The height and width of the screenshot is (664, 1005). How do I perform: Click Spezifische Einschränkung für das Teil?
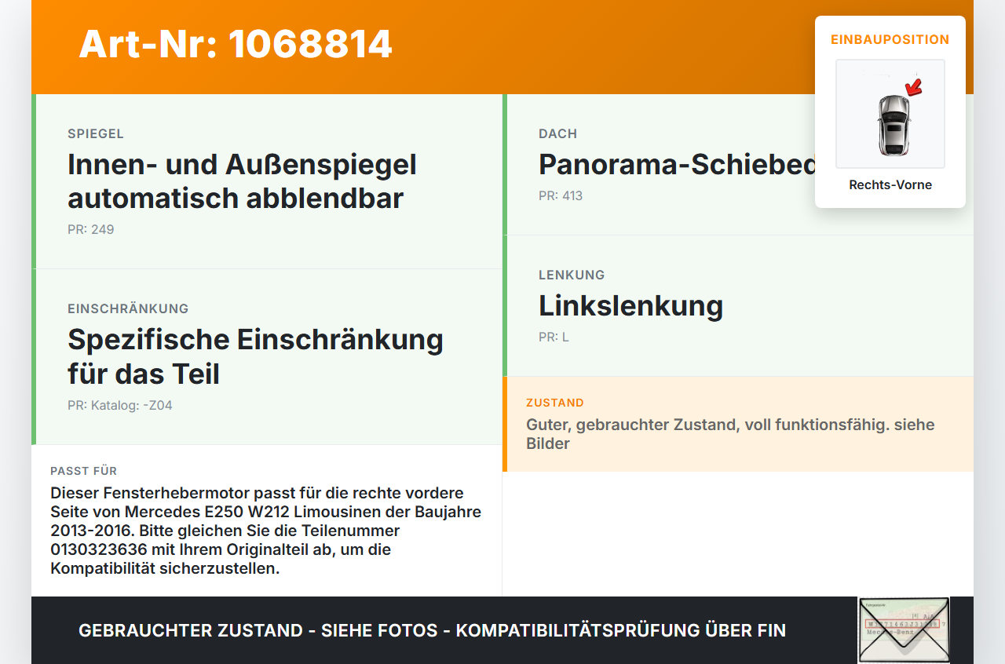pos(255,356)
